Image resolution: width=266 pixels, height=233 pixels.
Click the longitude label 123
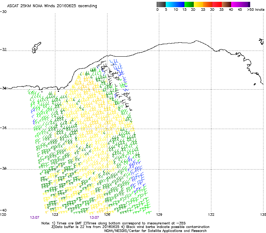[x=55, y=215]
